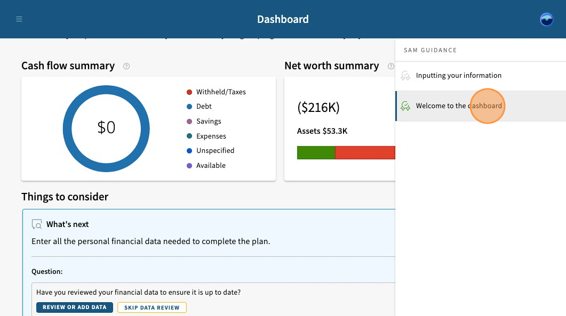
Task: Click the question about reviewing financial data
Action: tap(138, 292)
